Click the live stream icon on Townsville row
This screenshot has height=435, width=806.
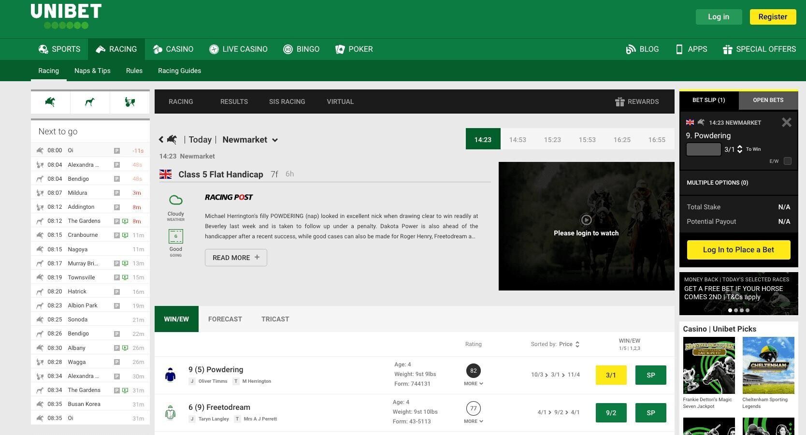point(125,277)
